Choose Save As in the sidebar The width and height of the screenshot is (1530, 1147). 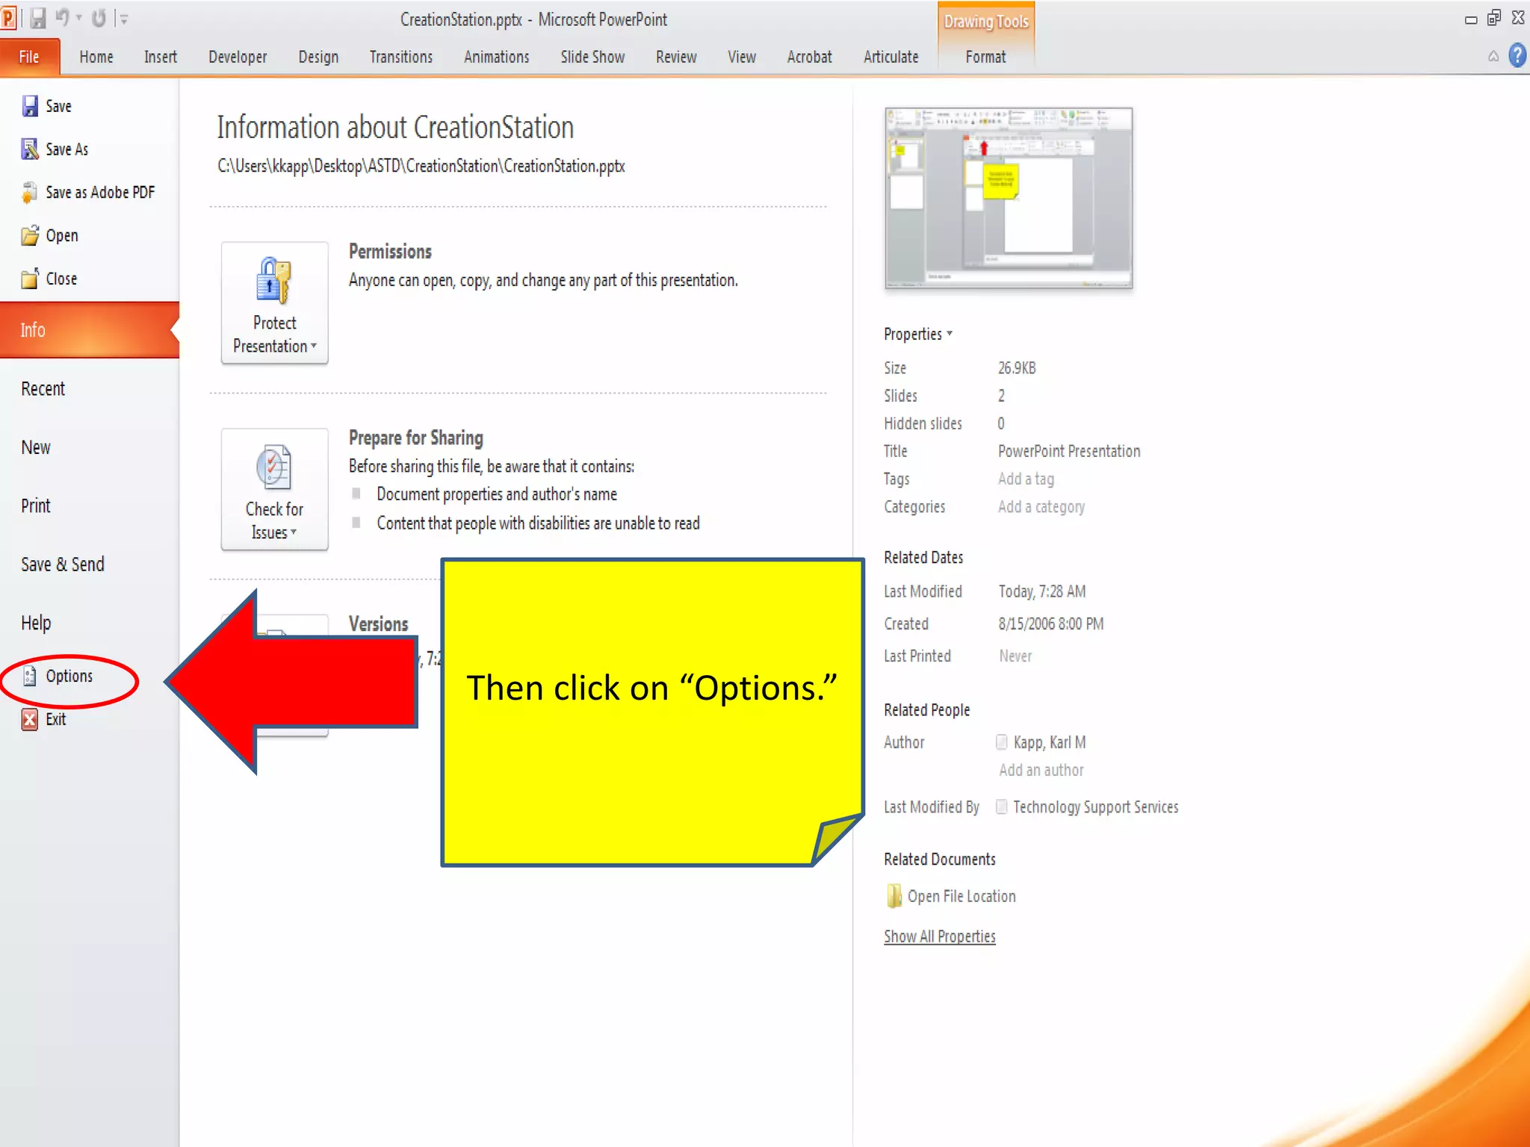55,149
